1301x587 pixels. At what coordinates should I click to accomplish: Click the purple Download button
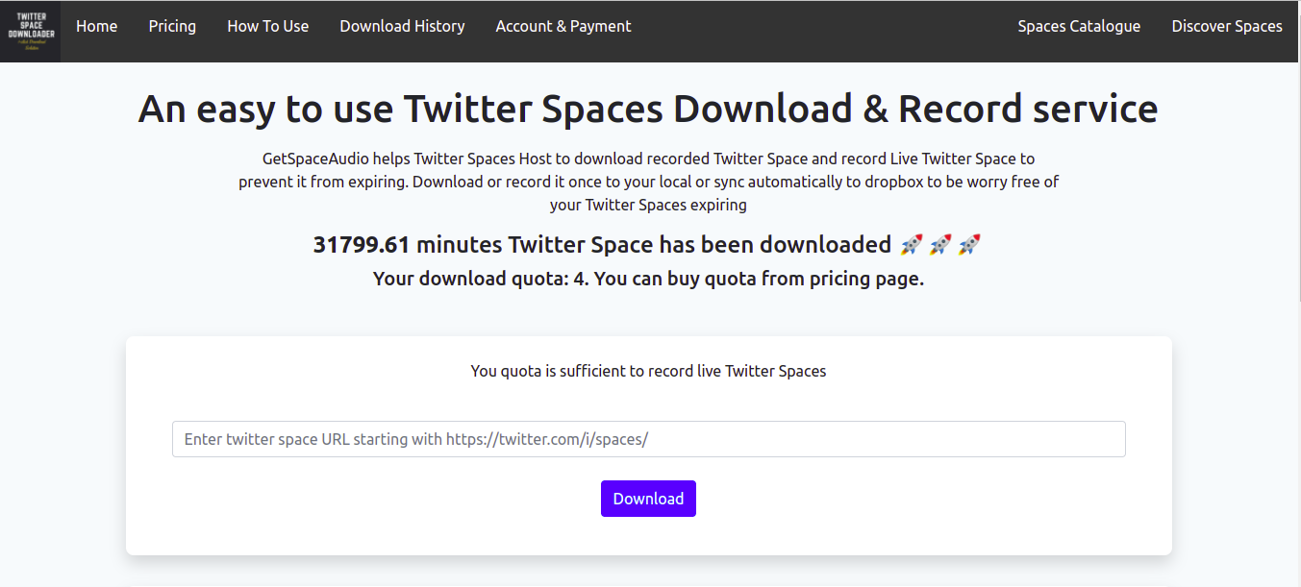pos(648,499)
